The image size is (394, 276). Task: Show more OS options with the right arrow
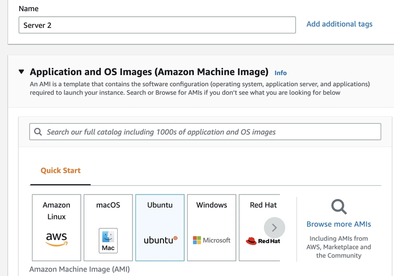[274, 228]
